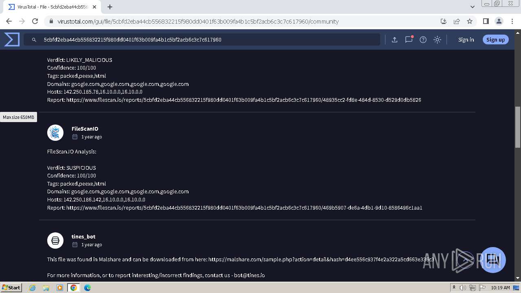Click the VirusTotal logo icon
Screen dimensions: 521x293
click(12, 39)
